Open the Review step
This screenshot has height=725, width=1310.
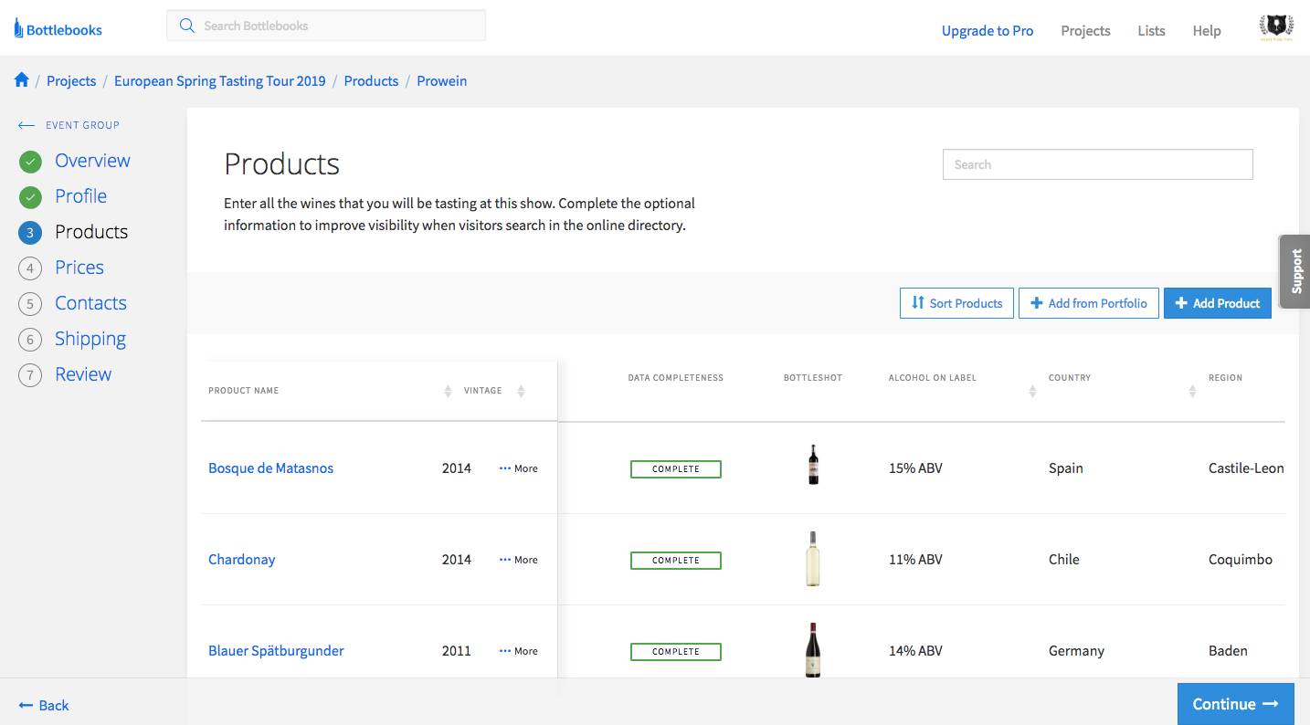83,374
